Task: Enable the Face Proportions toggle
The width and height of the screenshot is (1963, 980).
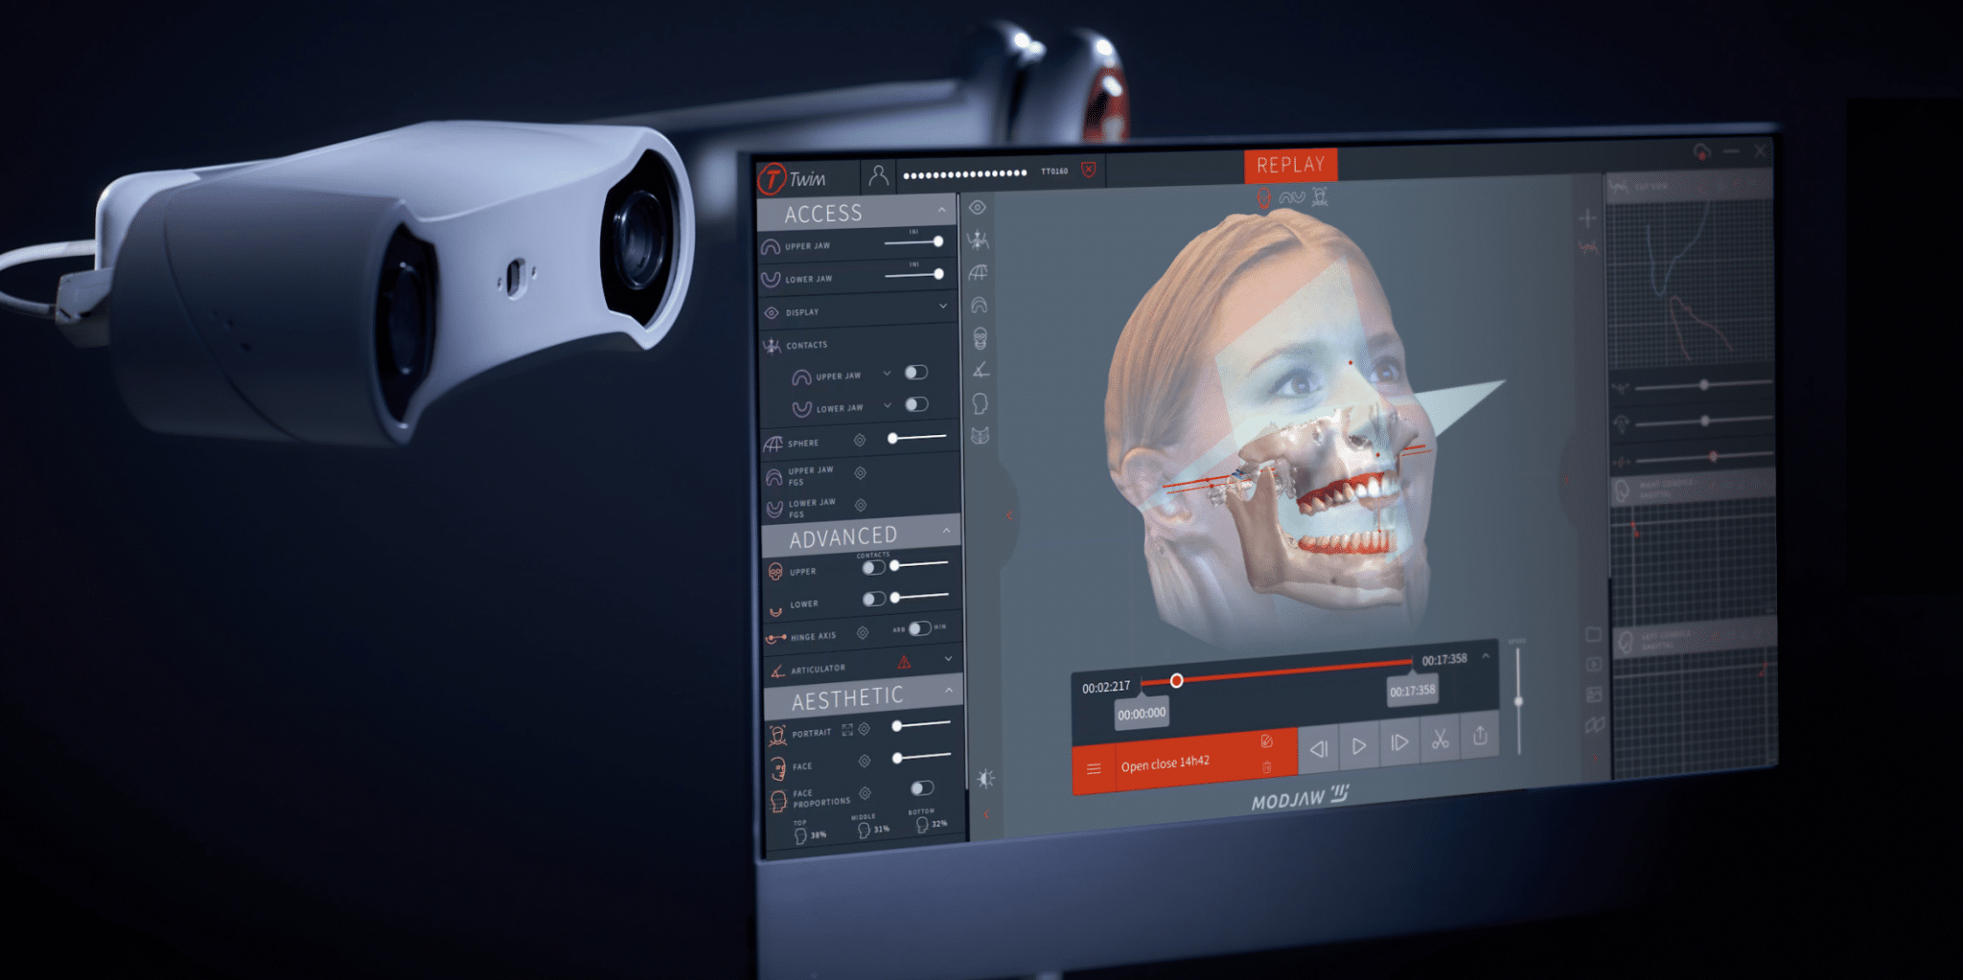Action: click(x=922, y=788)
